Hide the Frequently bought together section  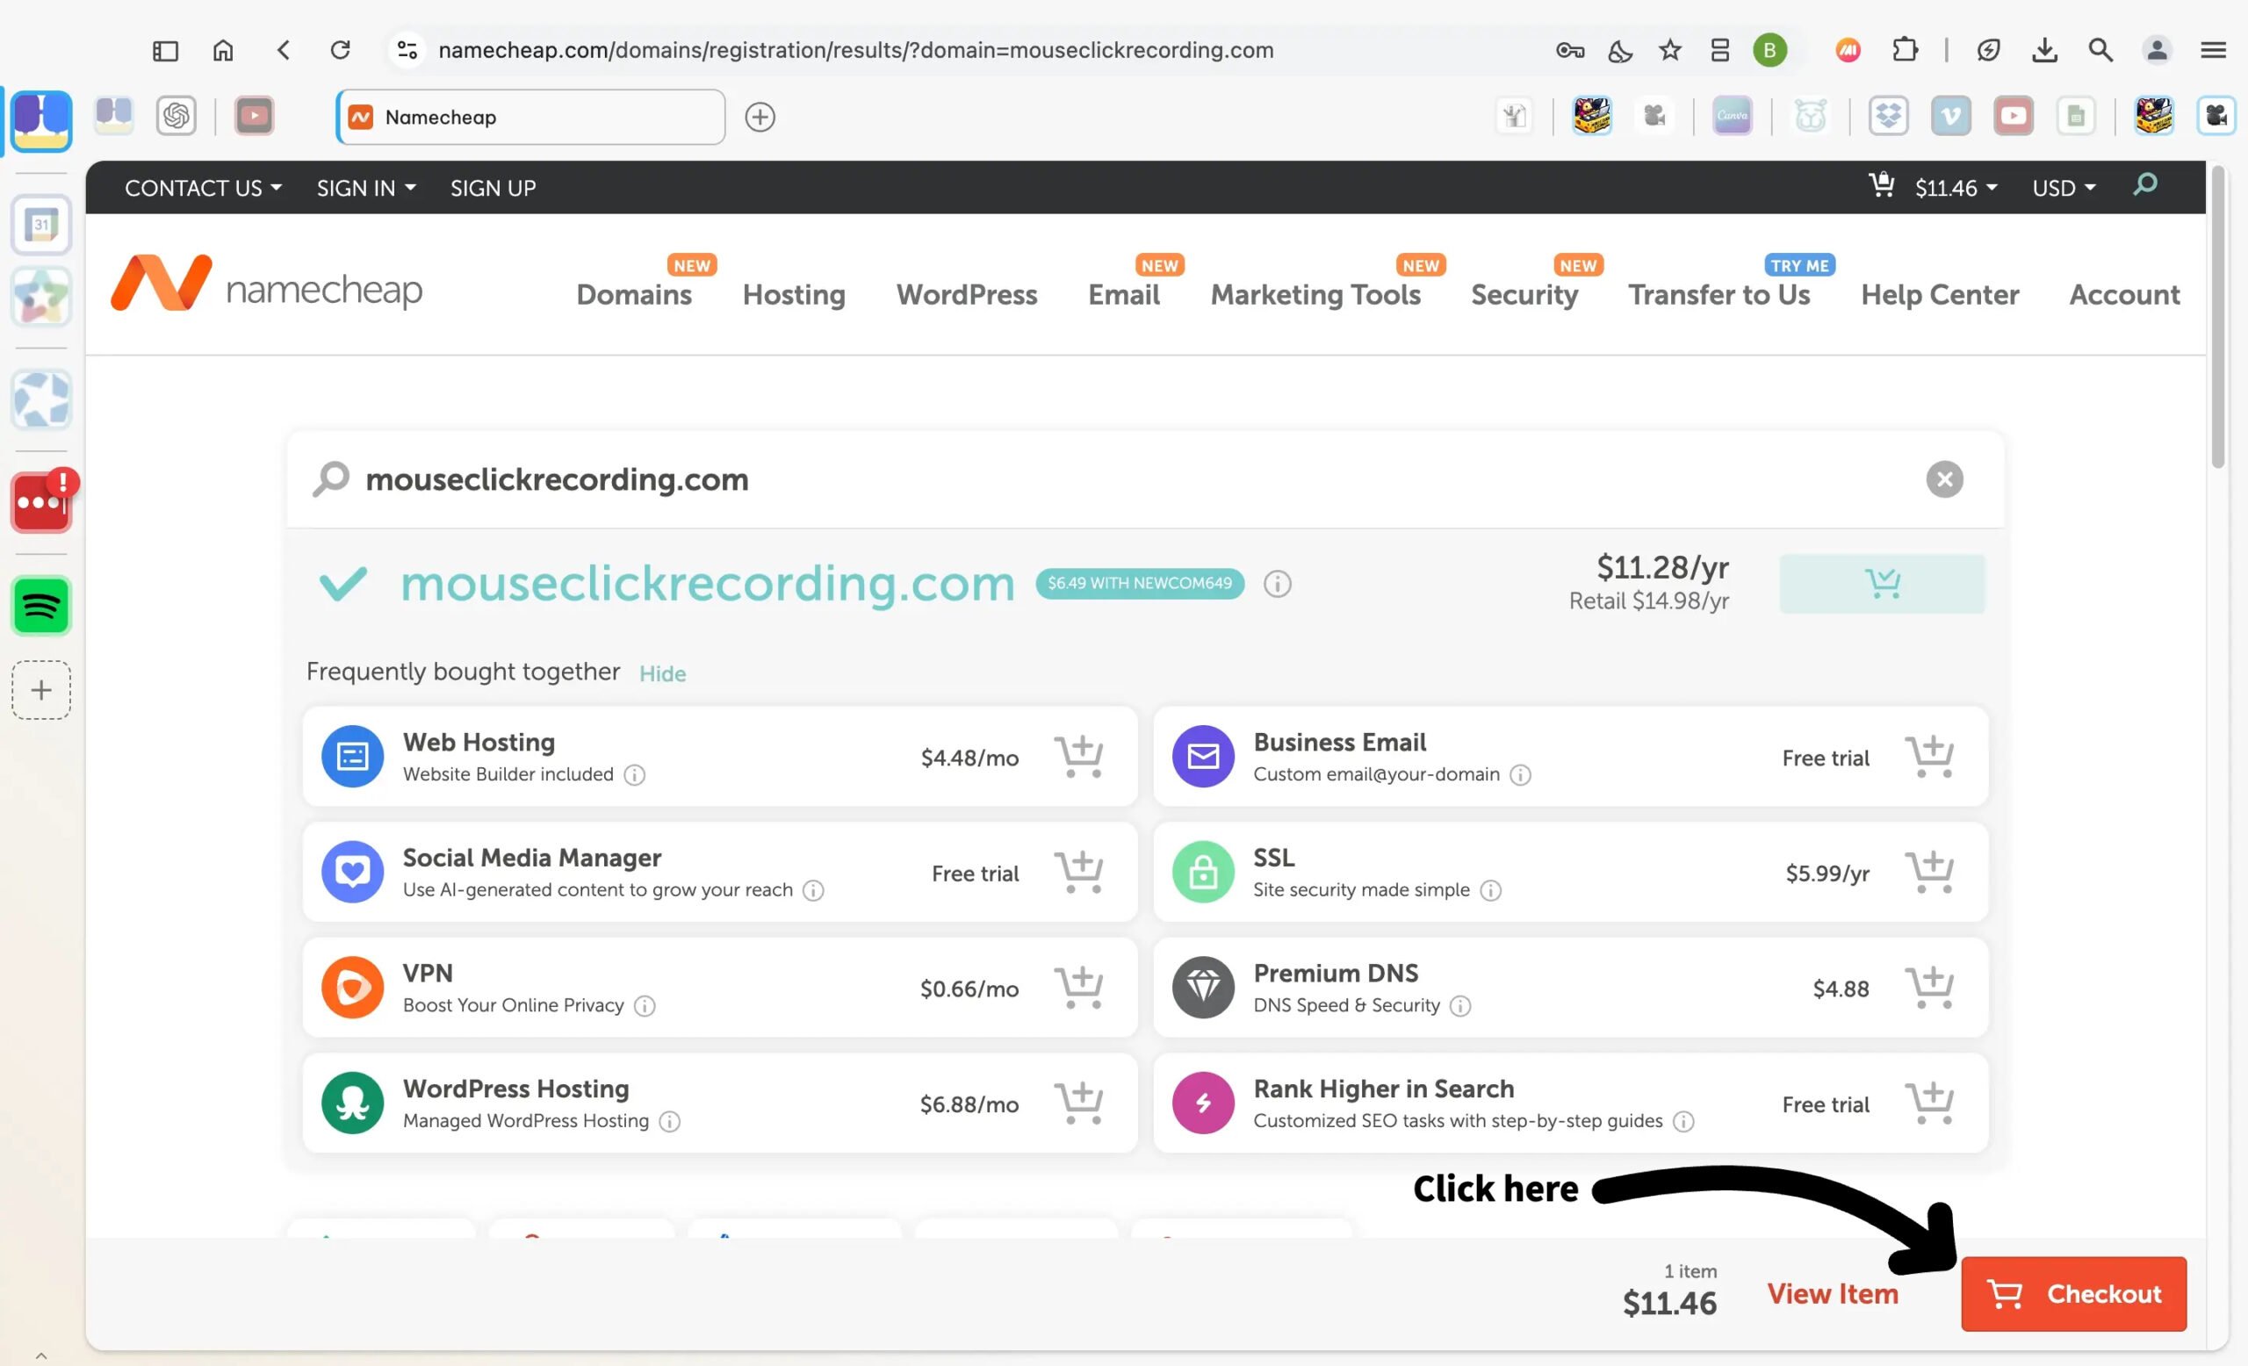[662, 674]
